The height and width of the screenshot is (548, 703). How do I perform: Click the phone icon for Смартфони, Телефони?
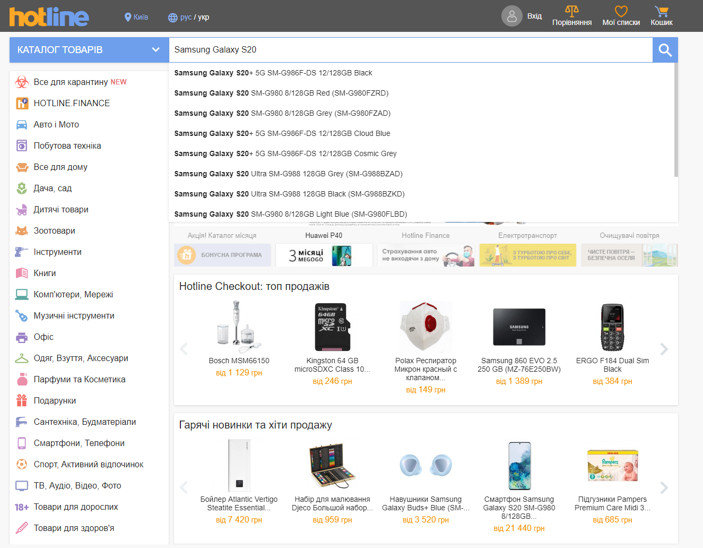(22, 443)
